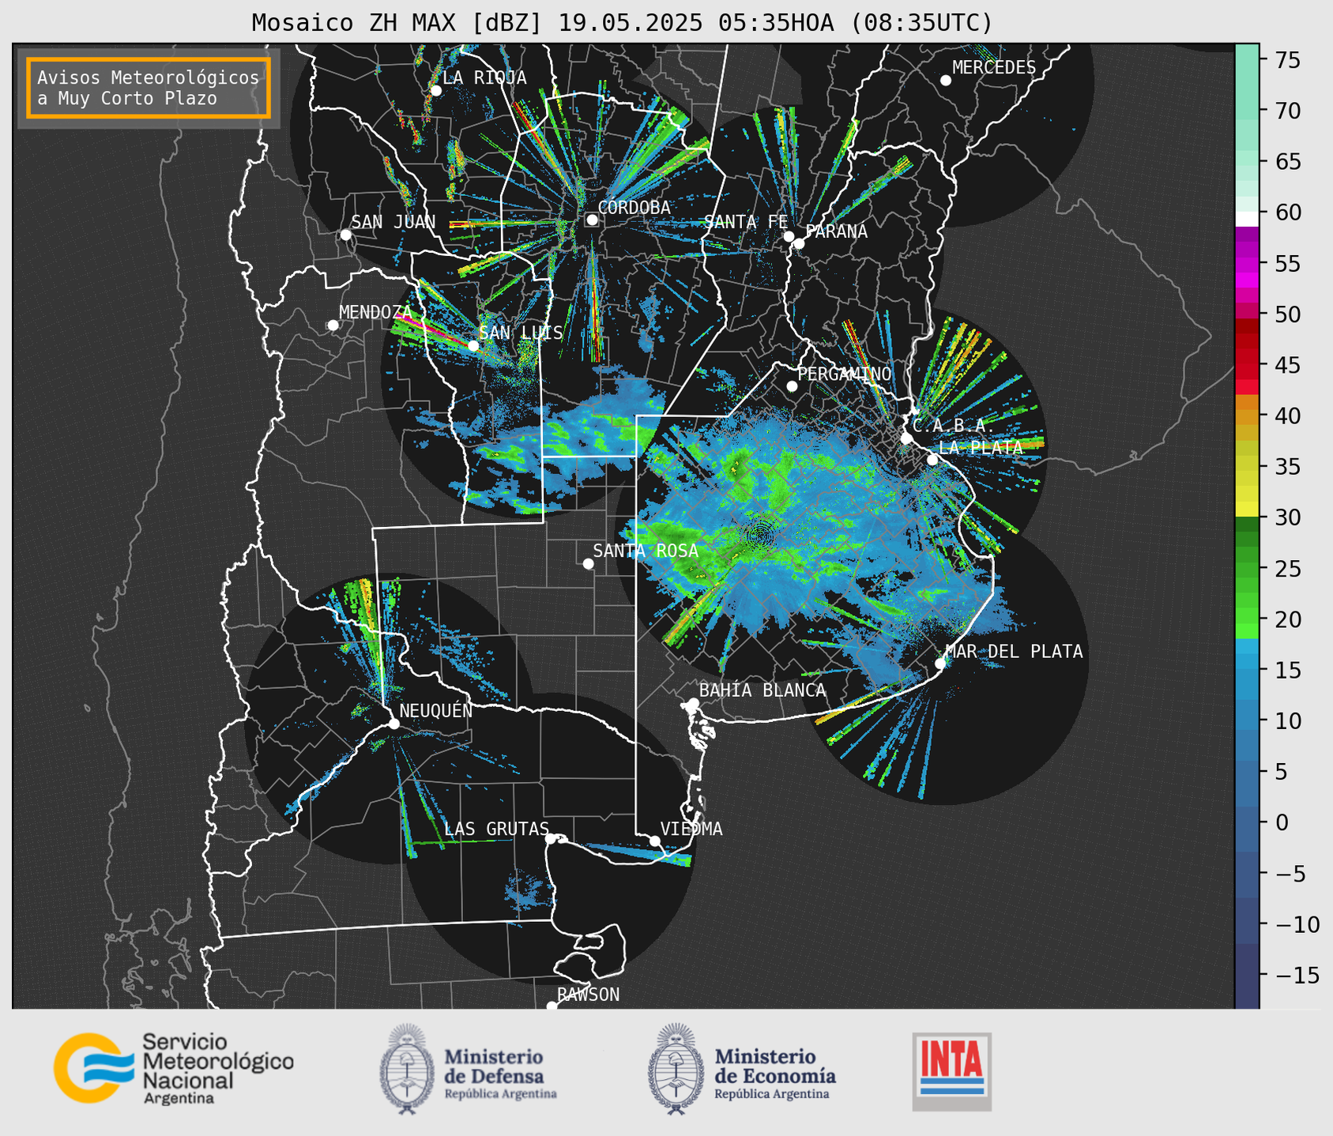Click the BAHÍA BLANCA label
This screenshot has width=1333, height=1136.
pyautogui.click(x=763, y=690)
